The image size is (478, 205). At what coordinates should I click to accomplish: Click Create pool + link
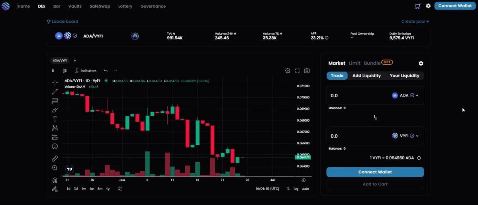click(x=415, y=22)
